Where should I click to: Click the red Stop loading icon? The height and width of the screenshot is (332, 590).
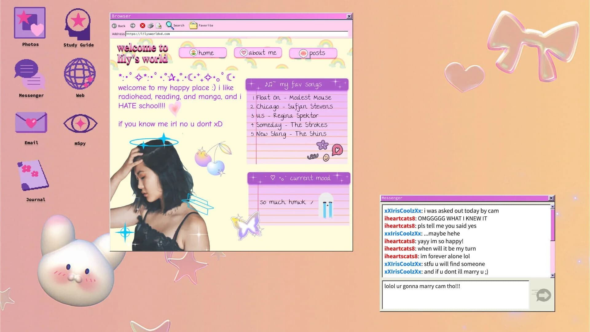point(142,26)
